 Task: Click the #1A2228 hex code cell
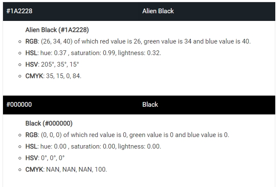[x=71, y=11]
